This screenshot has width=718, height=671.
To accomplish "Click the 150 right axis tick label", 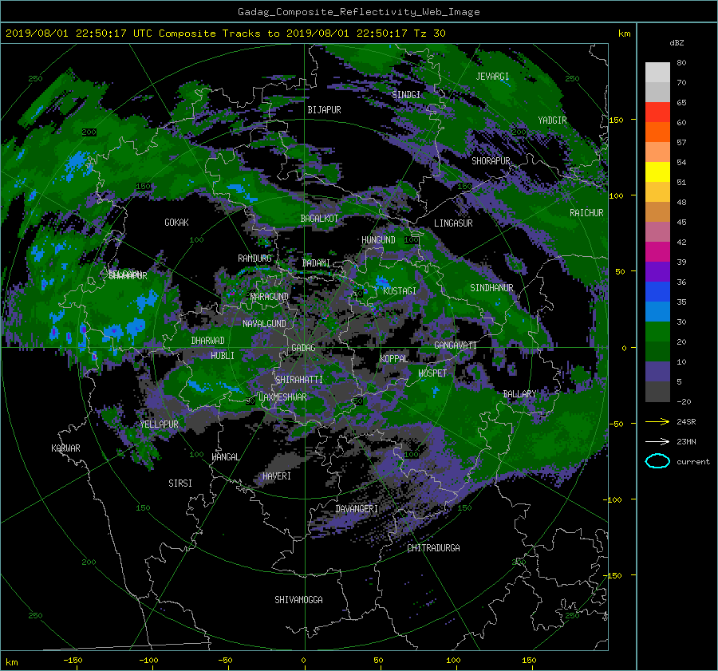I will [617, 120].
